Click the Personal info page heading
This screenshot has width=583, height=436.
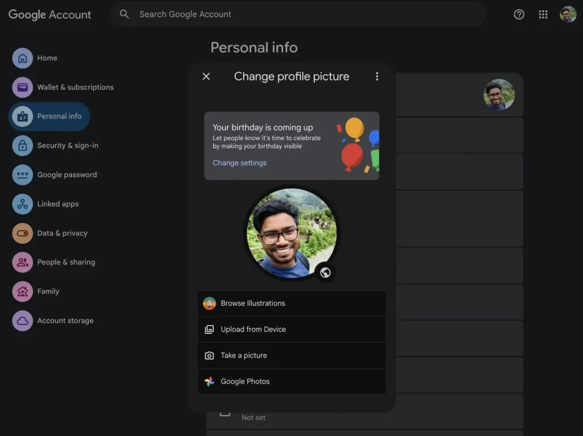(x=254, y=48)
